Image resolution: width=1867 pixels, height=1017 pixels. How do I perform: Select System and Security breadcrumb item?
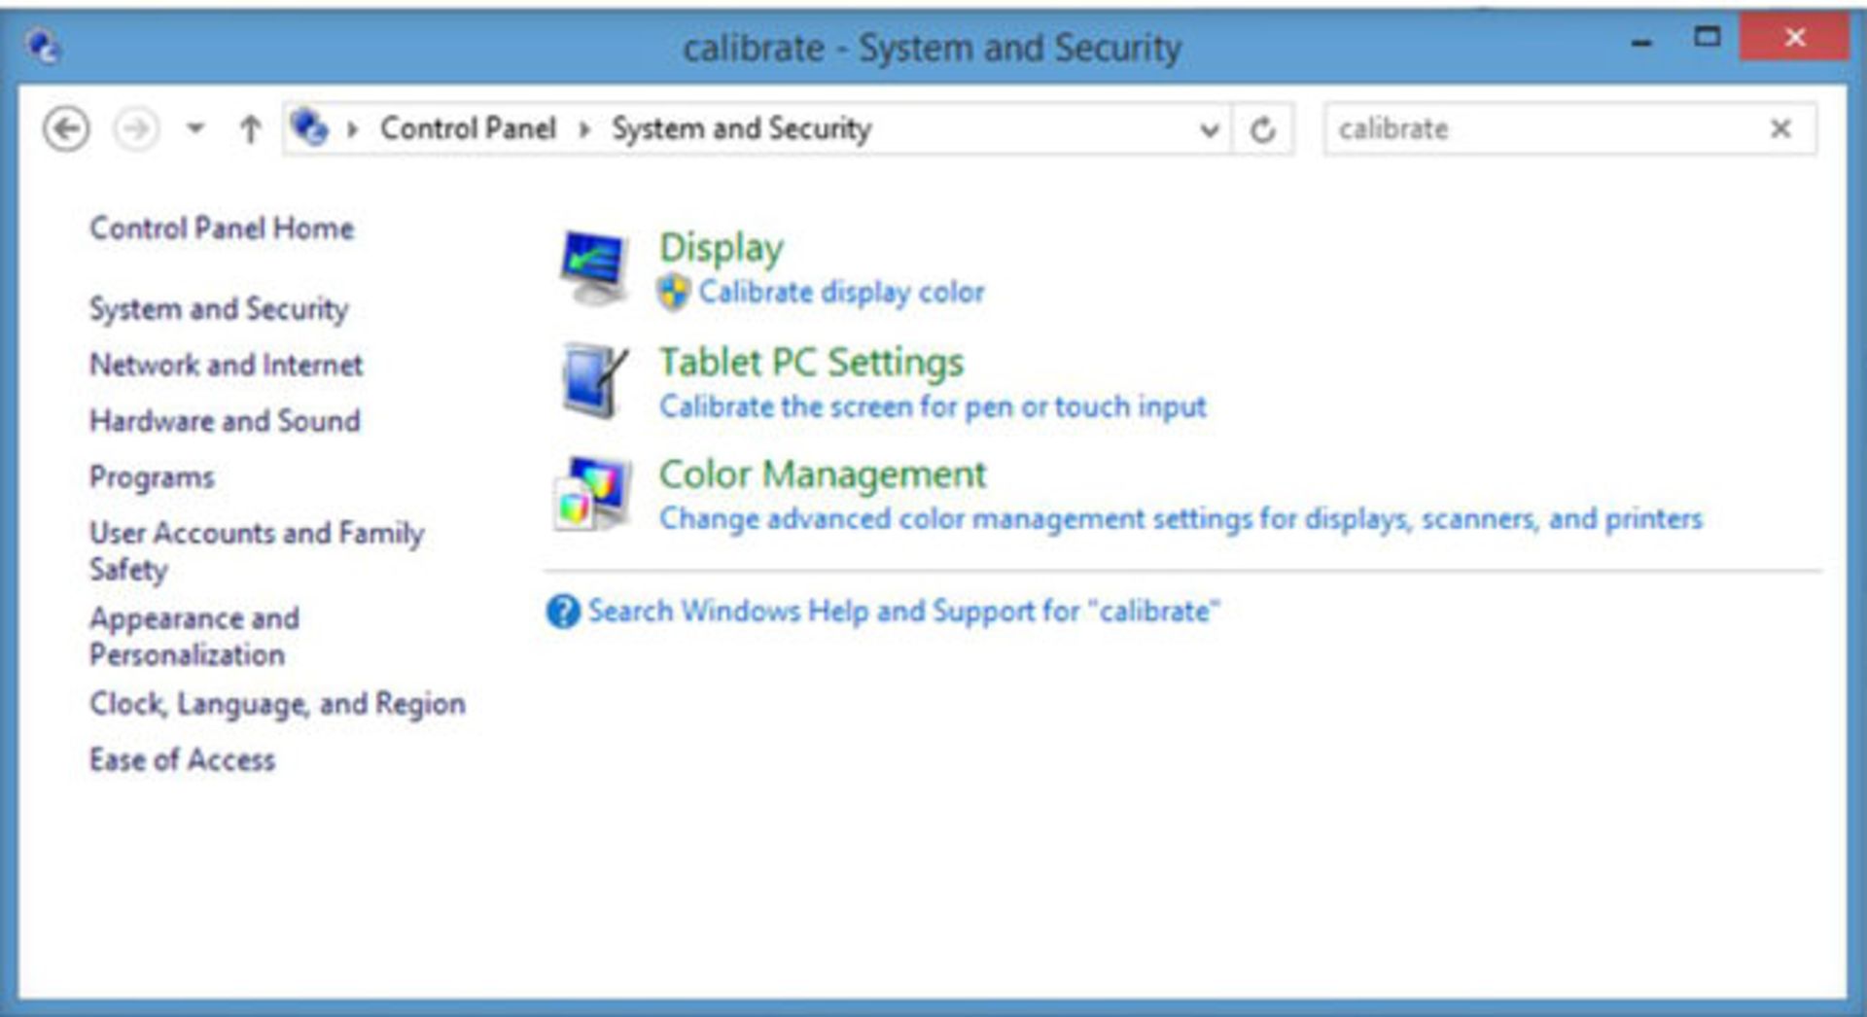coord(741,128)
